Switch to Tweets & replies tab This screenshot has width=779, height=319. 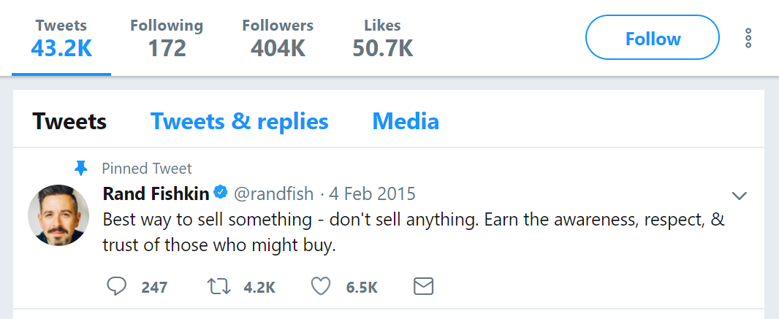(240, 121)
